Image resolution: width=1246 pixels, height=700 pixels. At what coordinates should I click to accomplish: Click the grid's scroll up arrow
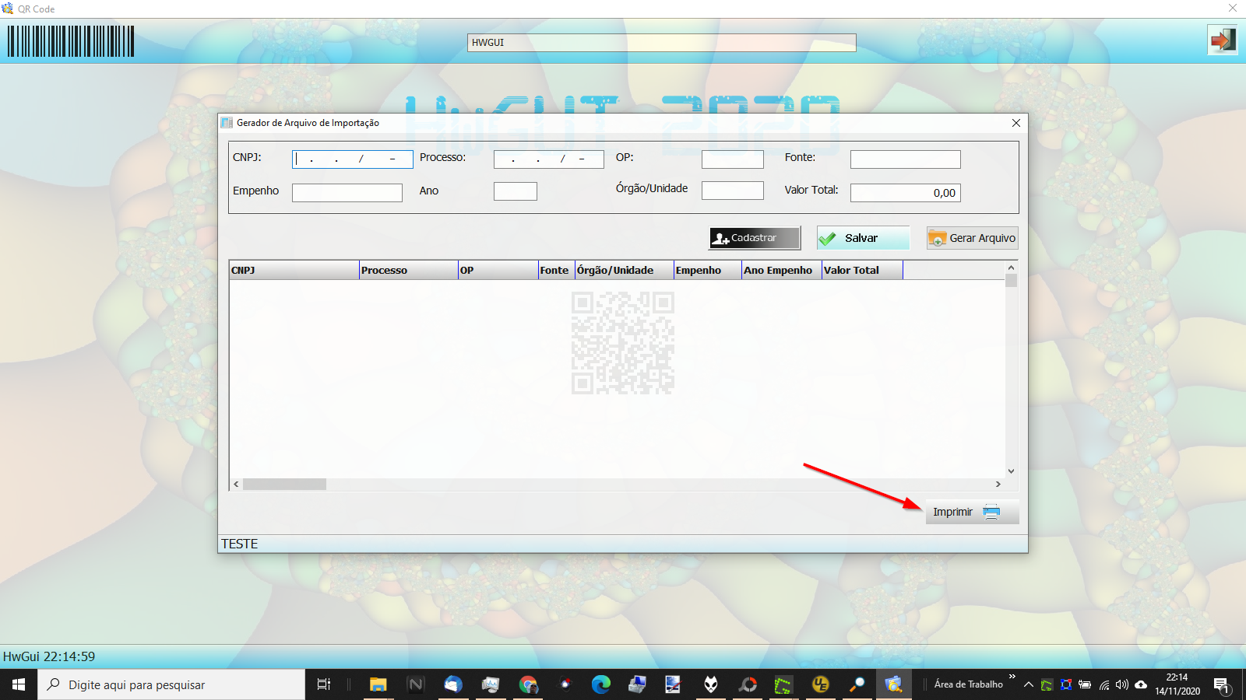click(x=1012, y=268)
